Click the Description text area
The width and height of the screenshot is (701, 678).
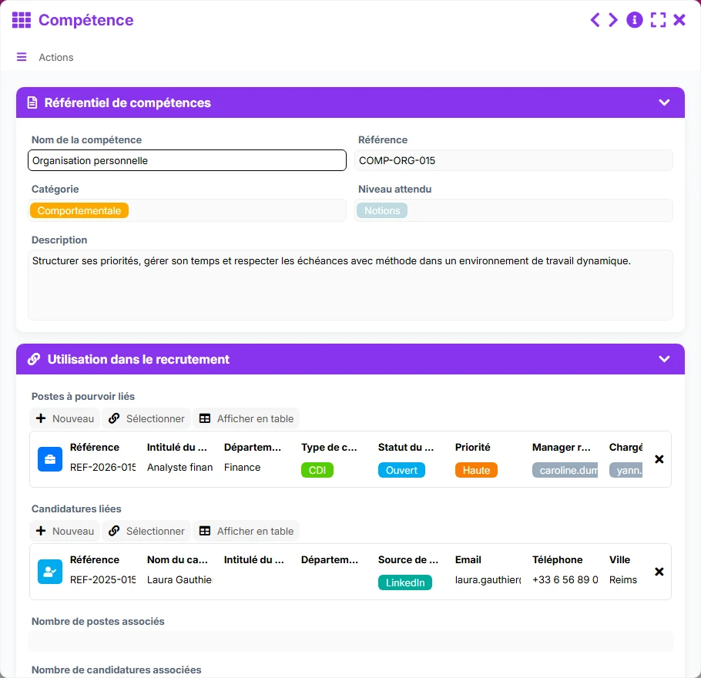[x=350, y=285]
